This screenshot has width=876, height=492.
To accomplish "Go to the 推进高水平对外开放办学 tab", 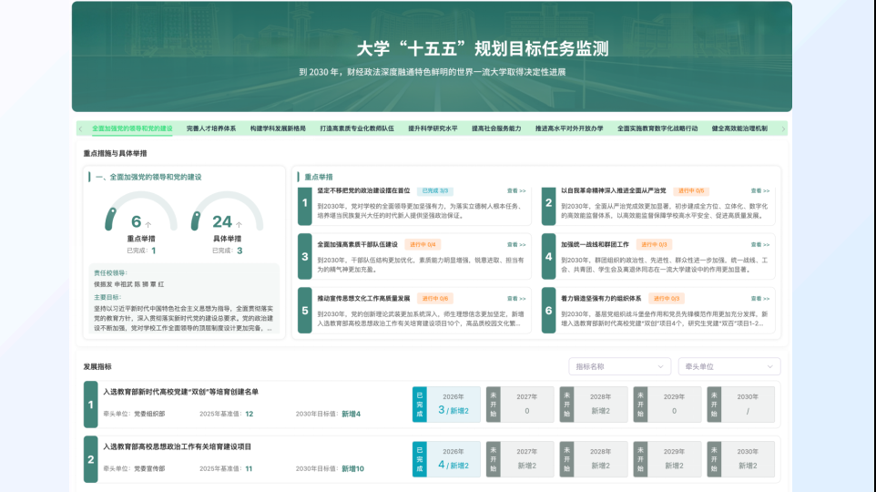I will [569, 128].
